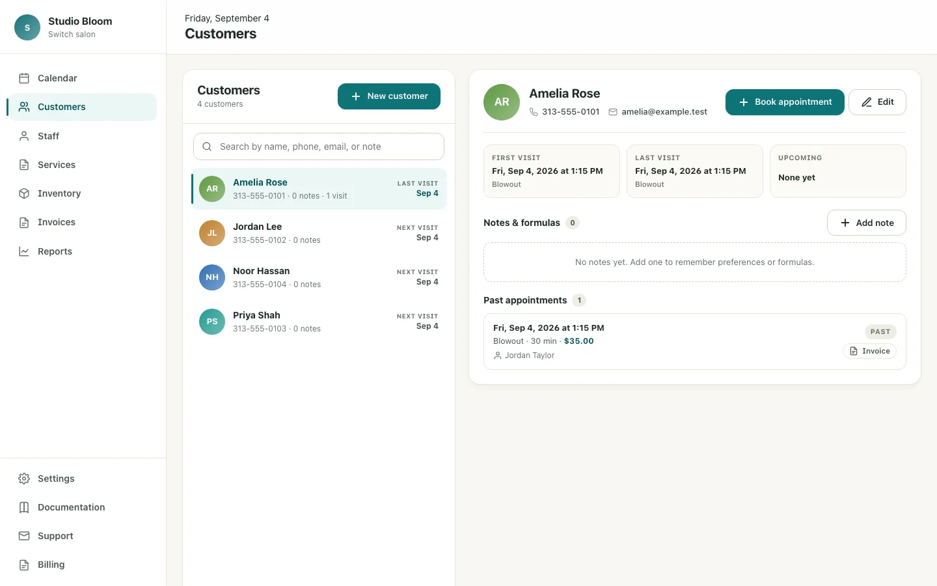Click the Billing document icon
This screenshot has height=586, width=937.
tap(24, 565)
